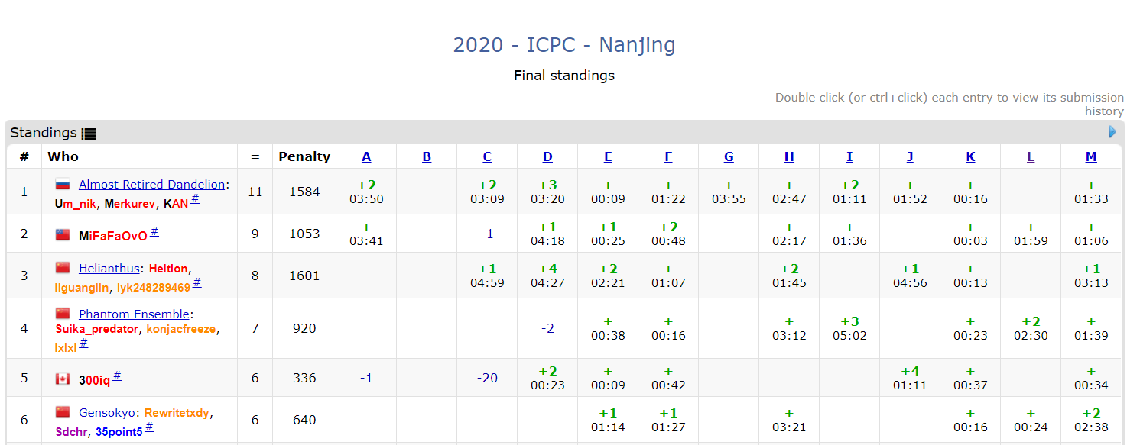Screen dimensions: 1127x445
Task: Click the Standings list icon
Action: [x=89, y=134]
